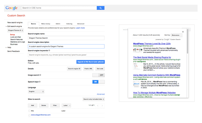Click the Advanced link below Language
Screen dimensions: 202x123
(x=101, y=94)
